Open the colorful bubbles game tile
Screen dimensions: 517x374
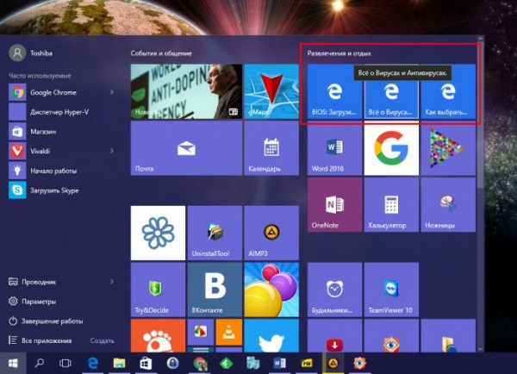point(271,290)
